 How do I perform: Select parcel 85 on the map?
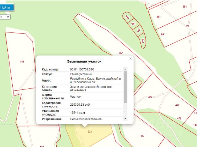point(142,136)
